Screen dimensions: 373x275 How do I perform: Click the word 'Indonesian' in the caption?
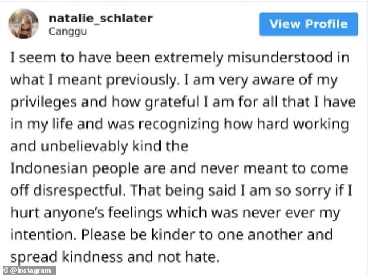49,168
